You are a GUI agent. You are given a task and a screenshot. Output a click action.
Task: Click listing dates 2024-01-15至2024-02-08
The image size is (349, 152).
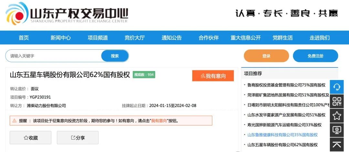pyautogui.click(x=173, y=106)
